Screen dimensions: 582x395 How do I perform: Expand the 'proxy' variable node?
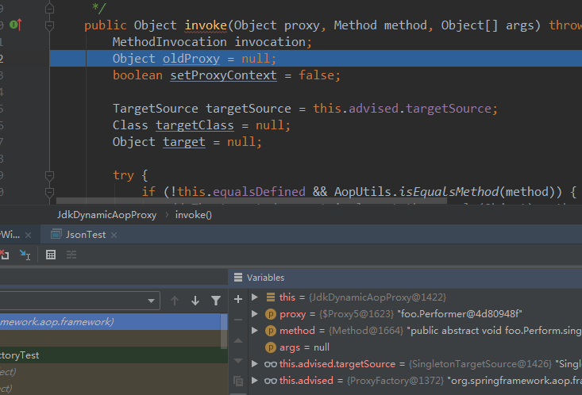(255, 314)
